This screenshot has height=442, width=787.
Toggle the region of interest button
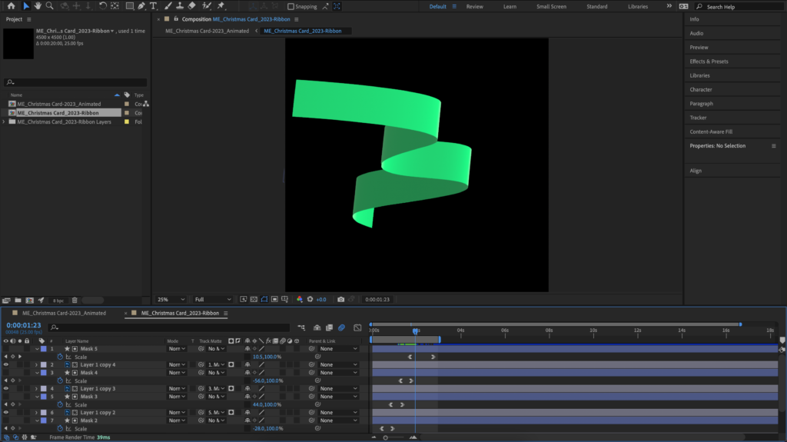(274, 299)
